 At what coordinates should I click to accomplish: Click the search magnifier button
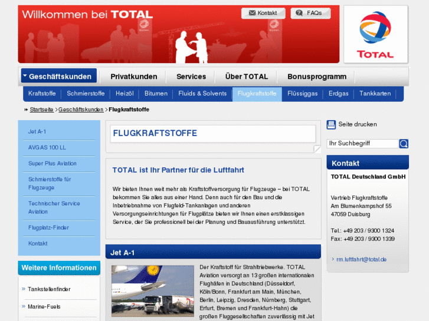coord(404,144)
